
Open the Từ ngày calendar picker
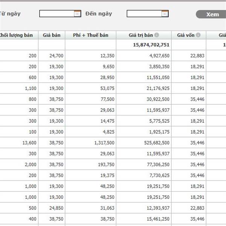77,14
